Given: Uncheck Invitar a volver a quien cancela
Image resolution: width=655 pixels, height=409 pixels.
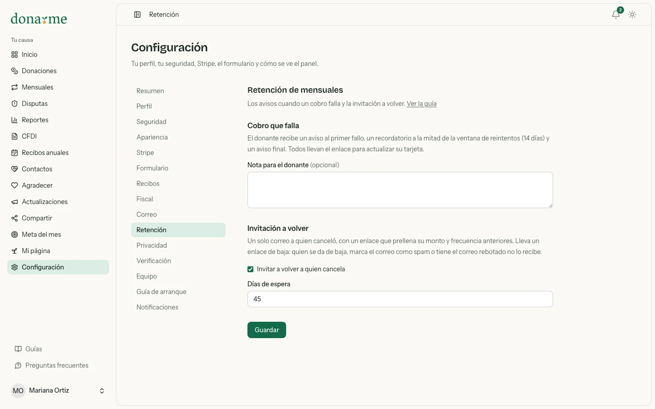Looking at the screenshot, I should 250,269.
